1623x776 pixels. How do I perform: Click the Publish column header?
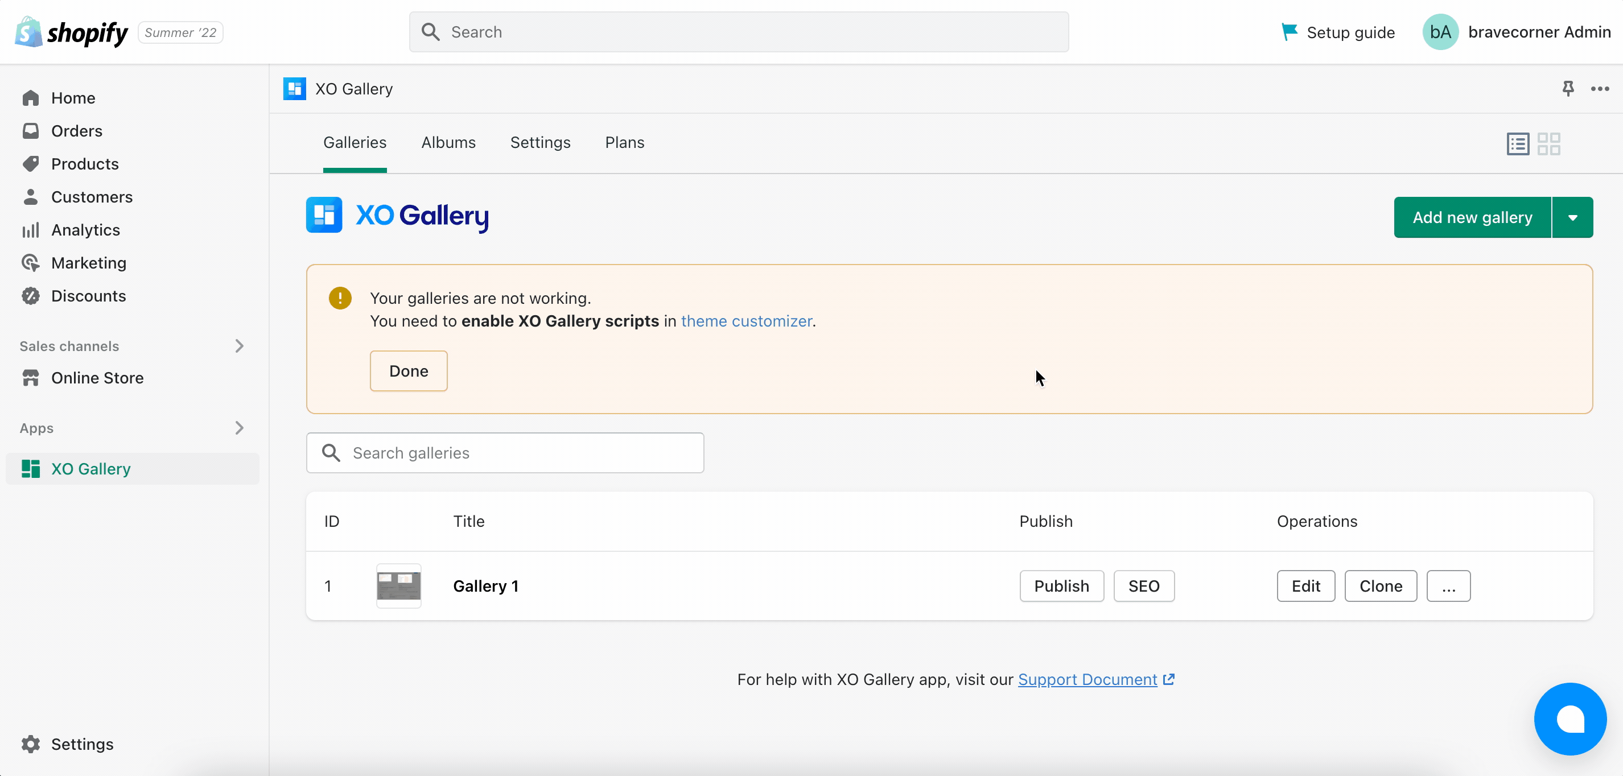1046,522
